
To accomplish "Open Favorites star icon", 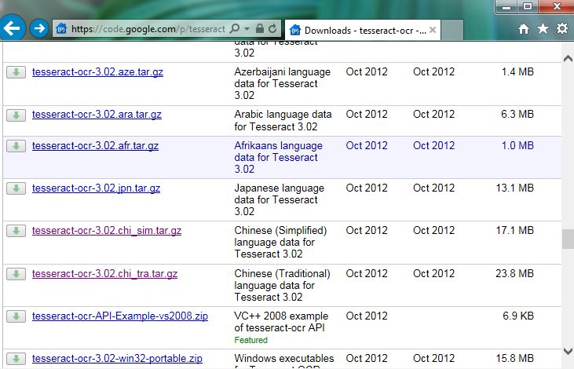I will click(543, 28).
